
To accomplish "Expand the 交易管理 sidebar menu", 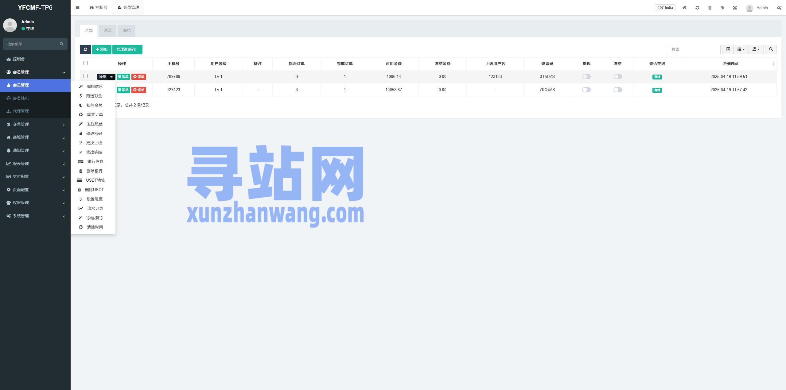I will pos(35,124).
